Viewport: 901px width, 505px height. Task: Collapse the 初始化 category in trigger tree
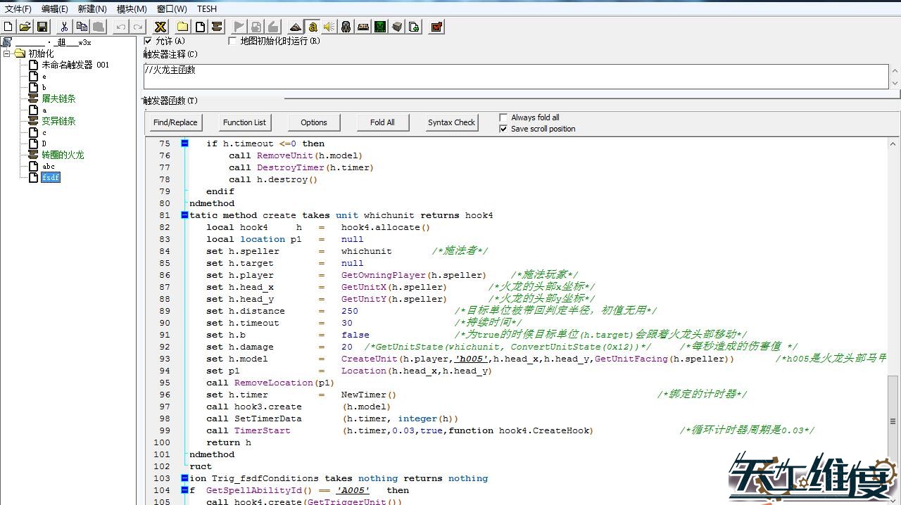click(7, 53)
